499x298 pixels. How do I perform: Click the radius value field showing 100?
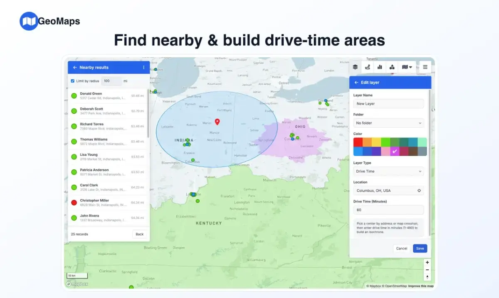point(111,81)
